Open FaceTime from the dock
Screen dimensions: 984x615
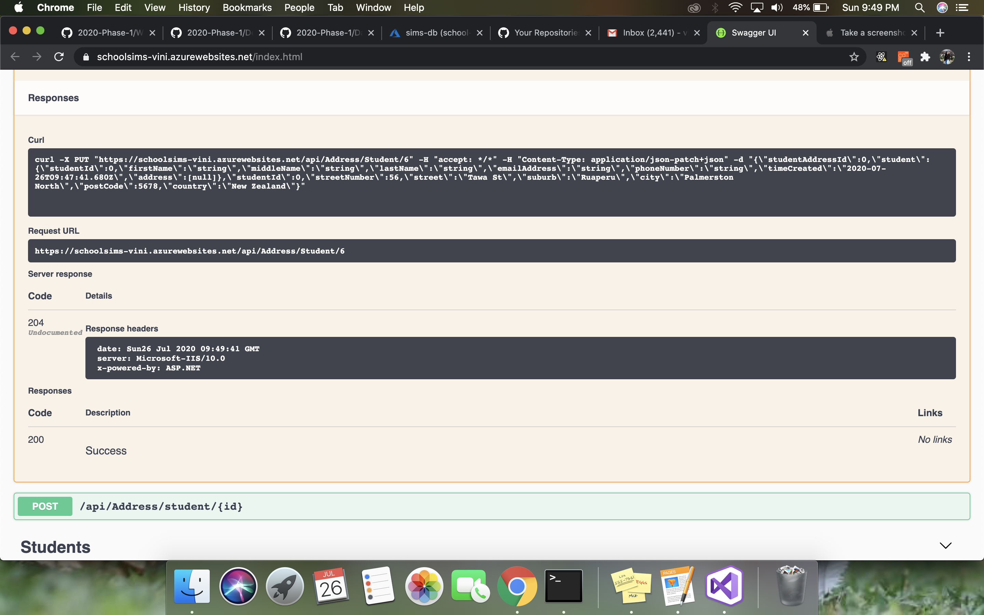click(470, 586)
